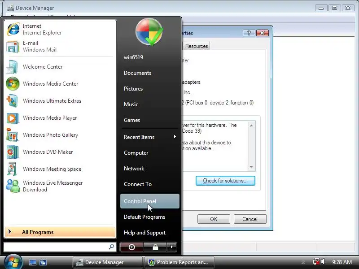Viewport: 359px width, 269px height.
Task: Launch Windows Media Center
Action: (x=60, y=84)
